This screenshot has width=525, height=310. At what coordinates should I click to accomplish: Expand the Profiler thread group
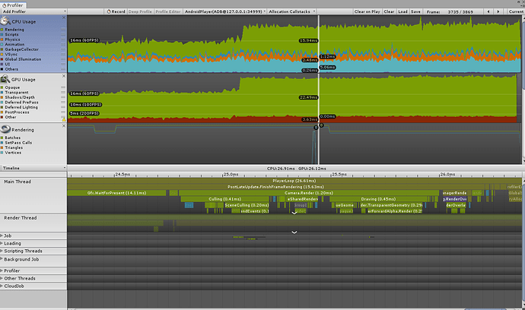(x=2, y=270)
